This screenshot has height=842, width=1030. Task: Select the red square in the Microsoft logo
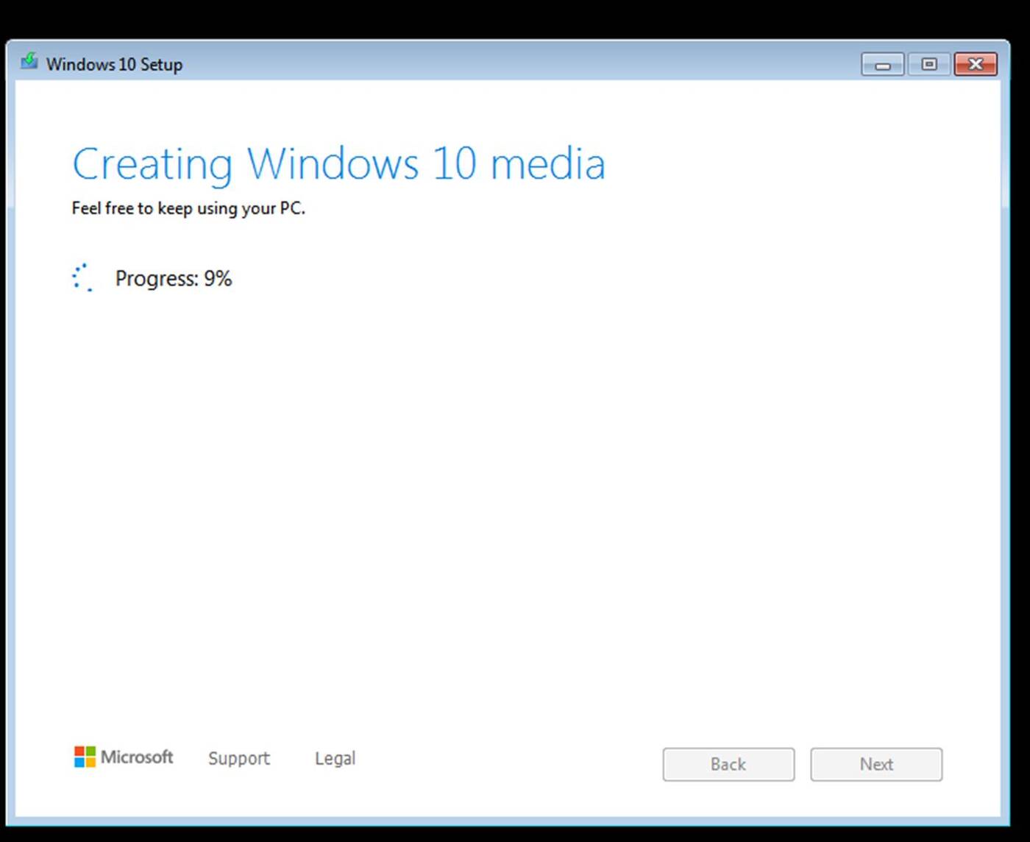pyautogui.click(x=79, y=751)
